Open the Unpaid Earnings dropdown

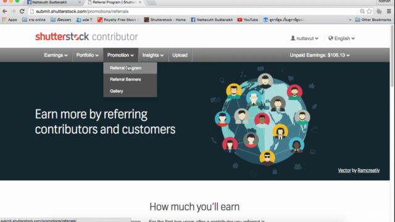[320, 55]
